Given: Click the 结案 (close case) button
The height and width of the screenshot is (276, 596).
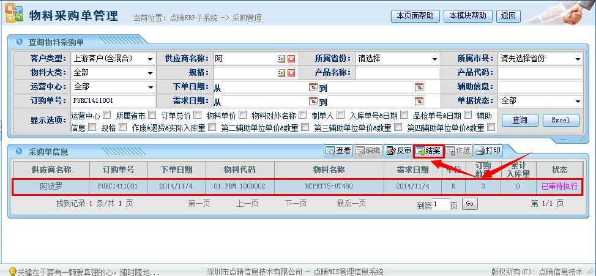Looking at the screenshot, I should coord(428,151).
